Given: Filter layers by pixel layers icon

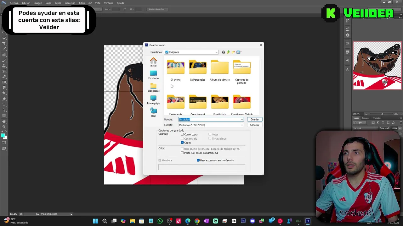Looking at the screenshot, I should coord(373,122).
